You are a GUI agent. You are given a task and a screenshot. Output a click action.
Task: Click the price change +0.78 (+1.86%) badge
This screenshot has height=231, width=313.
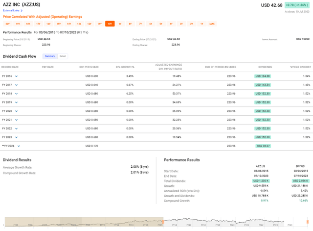tap(297, 5)
